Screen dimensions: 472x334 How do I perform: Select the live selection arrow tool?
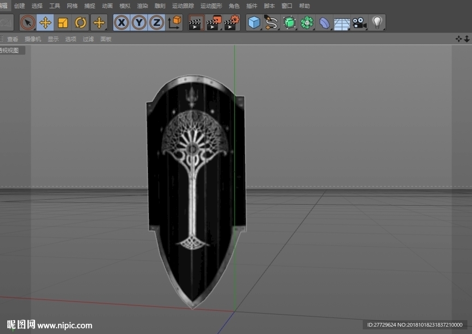tap(28, 23)
